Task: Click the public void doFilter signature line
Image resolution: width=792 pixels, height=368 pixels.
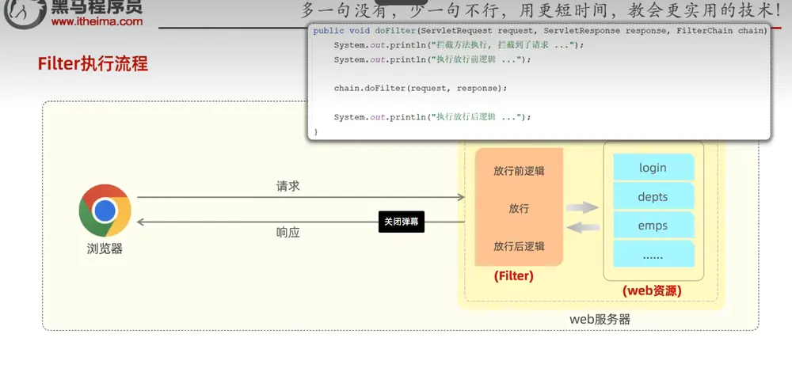Action: tap(540, 31)
